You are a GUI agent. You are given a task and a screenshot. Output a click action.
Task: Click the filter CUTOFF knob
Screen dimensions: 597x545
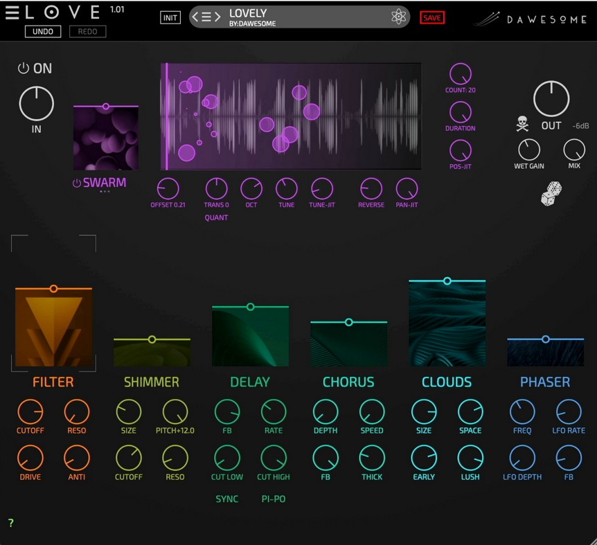point(30,412)
